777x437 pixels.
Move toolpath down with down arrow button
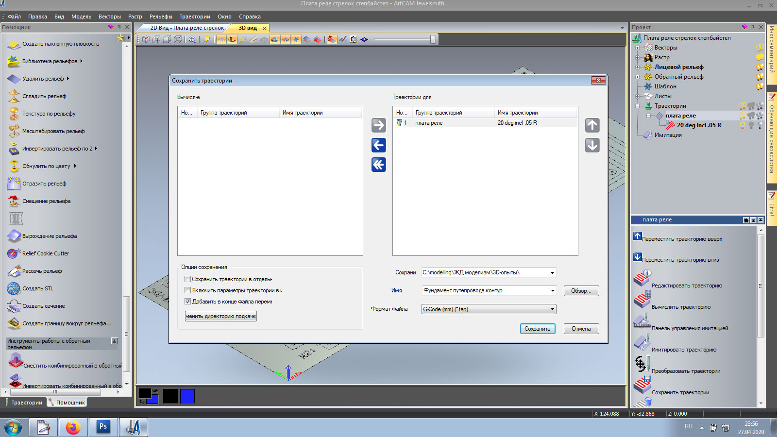point(592,145)
